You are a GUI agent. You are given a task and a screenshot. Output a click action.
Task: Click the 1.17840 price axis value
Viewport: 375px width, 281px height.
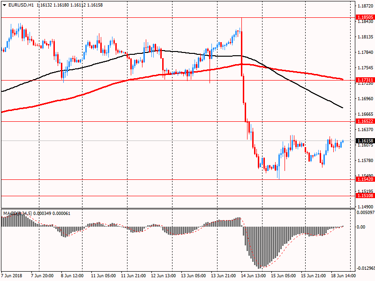coord(365,52)
